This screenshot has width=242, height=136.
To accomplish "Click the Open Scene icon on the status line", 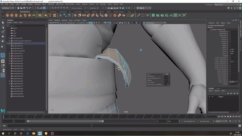I will click(21, 8).
